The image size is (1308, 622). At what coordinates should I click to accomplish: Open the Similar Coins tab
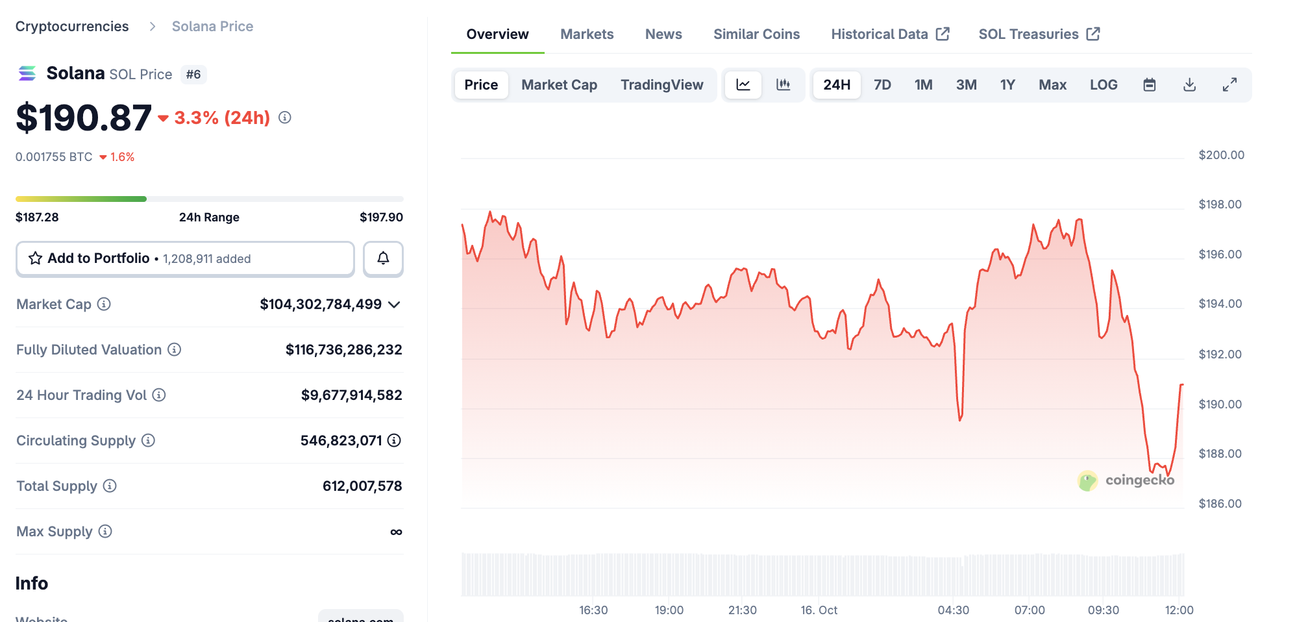click(x=756, y=34)
